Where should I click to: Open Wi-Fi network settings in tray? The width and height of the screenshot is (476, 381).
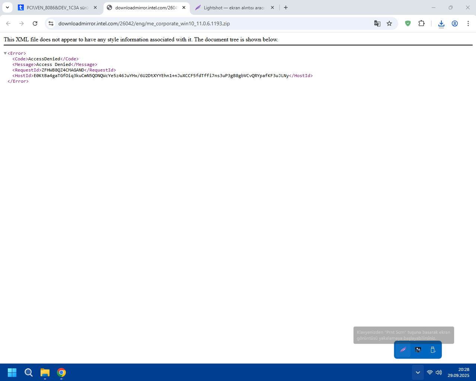point(430,372)
